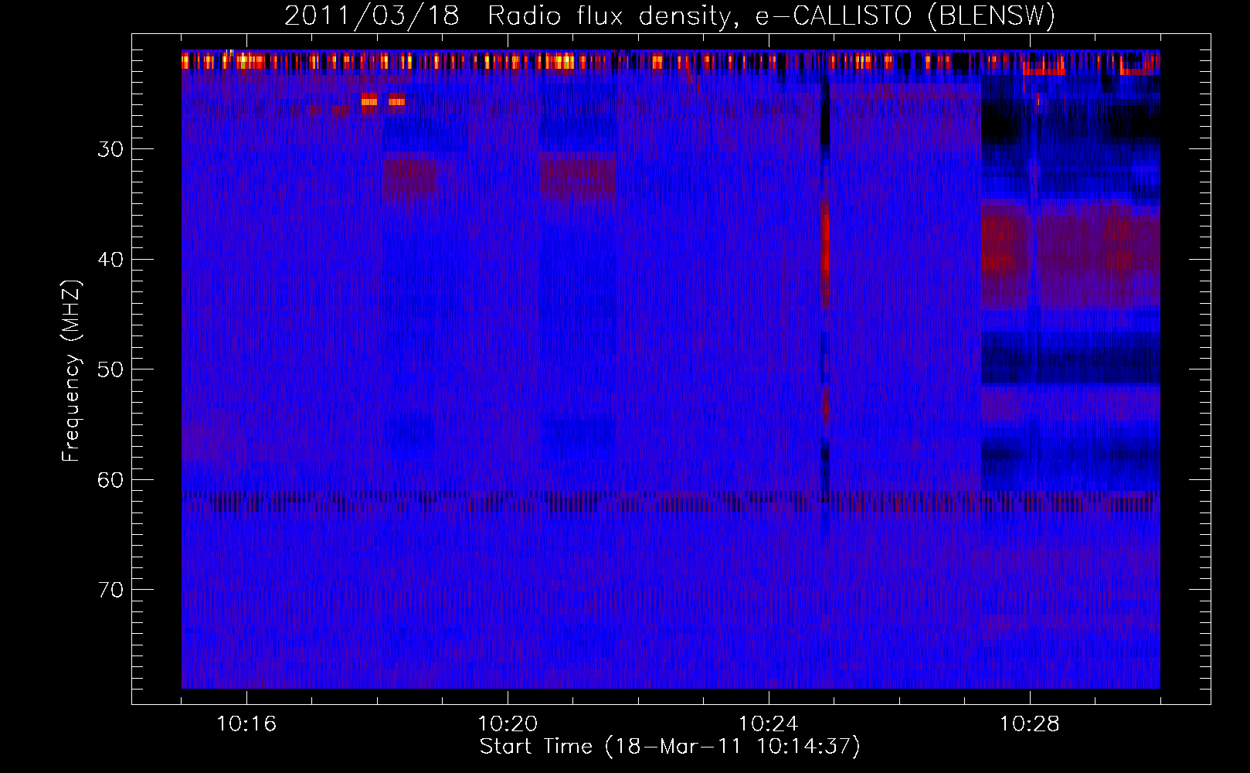Image resolution: width=1250 pixels, height=773 pixels.
Task: Click the 'Start Time (18-Mar-11 10:14:37)' label
Action: click(670, 747)
